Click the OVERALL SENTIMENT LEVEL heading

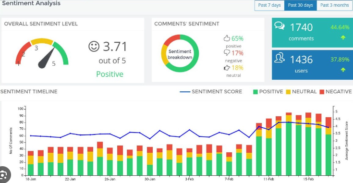(x=41, y=24)
